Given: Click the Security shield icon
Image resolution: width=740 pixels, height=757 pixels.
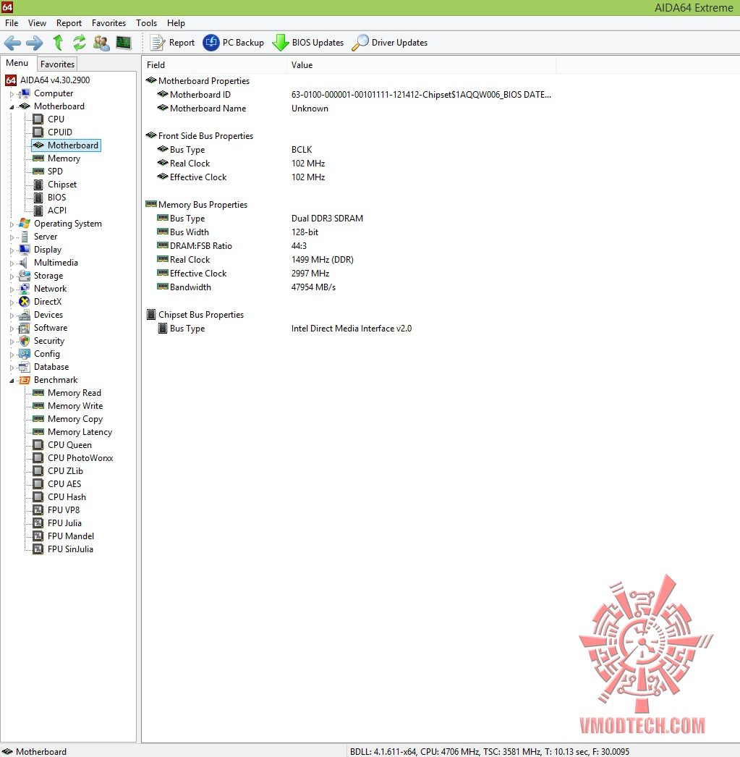Looking at the screenshot, I should pos(24,341).
